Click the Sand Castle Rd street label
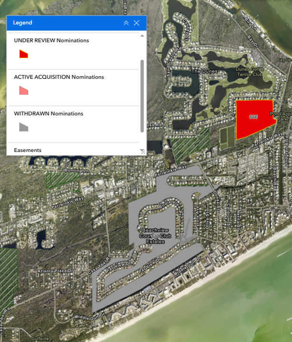292x342 pixels. pyautogui.click(x=174, y=62)
